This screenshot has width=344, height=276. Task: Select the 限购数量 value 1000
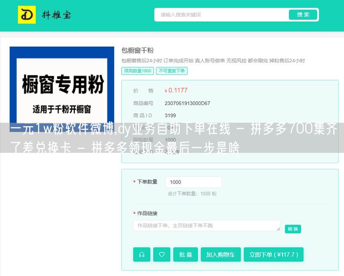[x=170, y=140]
